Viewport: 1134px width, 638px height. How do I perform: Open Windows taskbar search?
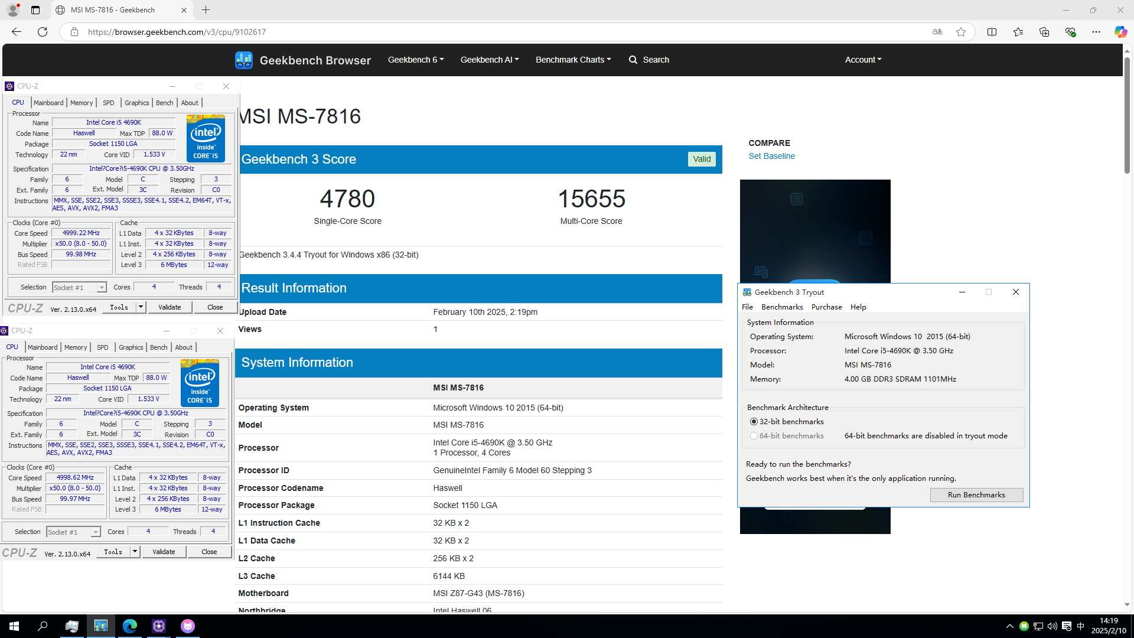point(43,626)
